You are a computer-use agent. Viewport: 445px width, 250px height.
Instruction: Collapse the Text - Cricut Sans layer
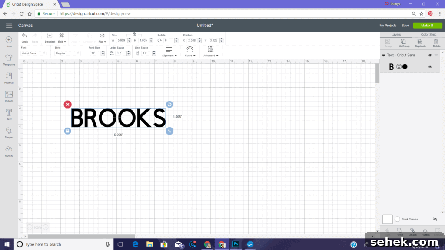click(x=383, y=56)
